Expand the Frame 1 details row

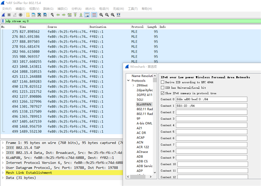coord(3,143)
